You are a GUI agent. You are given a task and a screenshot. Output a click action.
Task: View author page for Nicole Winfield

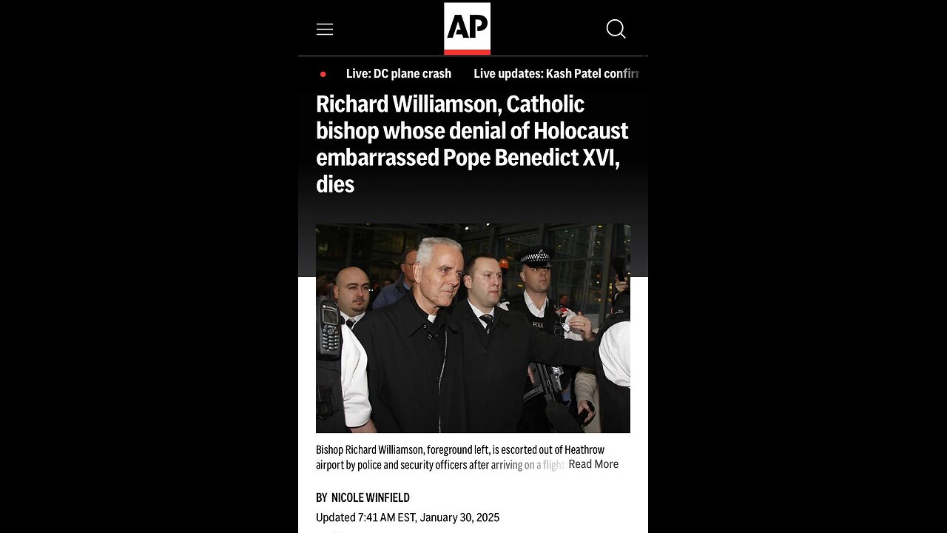click(x=370, y=497)
